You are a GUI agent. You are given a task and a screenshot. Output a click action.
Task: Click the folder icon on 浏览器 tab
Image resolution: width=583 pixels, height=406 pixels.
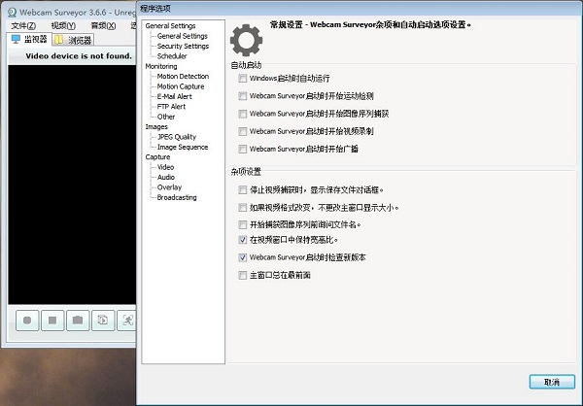click(x=59, y=40)
